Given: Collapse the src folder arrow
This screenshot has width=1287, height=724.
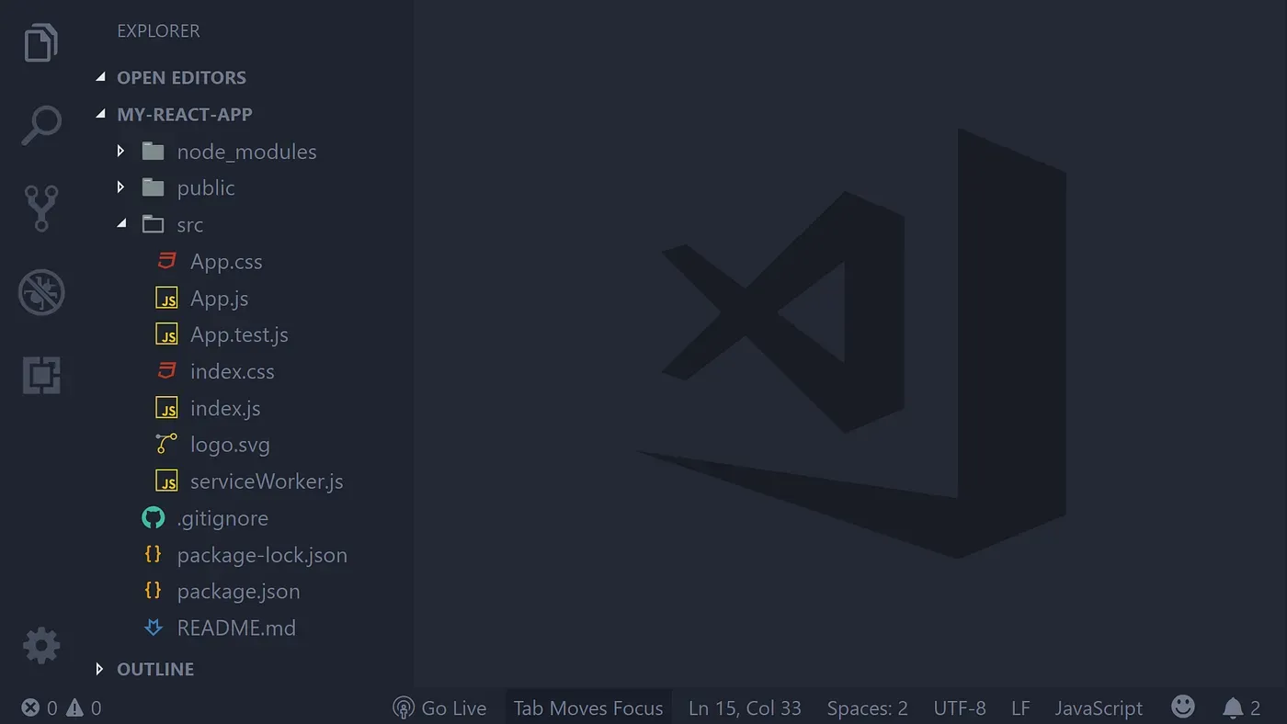Looking at the screenshot, I should [x=121, y=224].
